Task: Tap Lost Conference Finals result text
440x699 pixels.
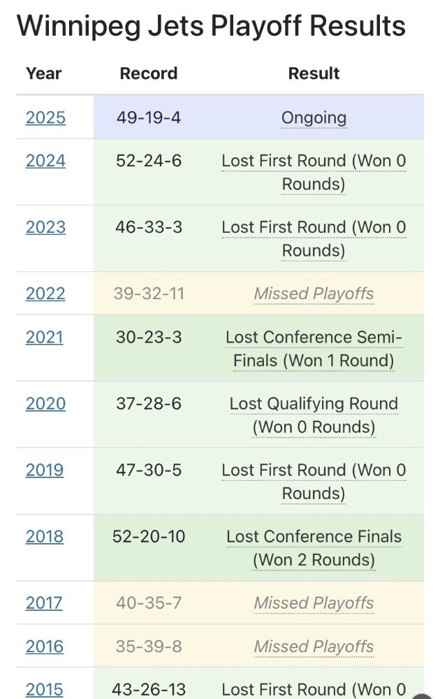Action: (314, 548)
